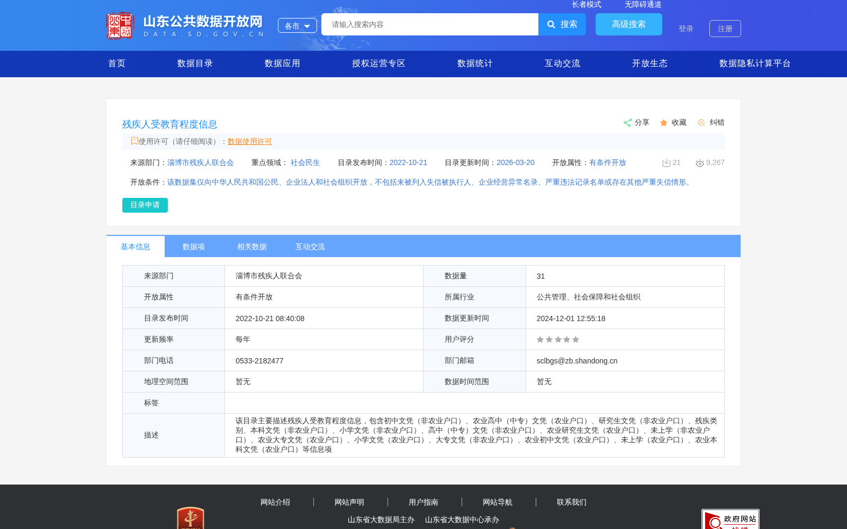847x529 pixels.
Task: Click the 有条件开放 open attribute link
Action: 608,163
